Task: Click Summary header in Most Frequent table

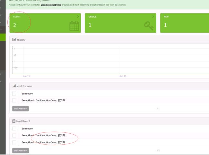Action: point(27,94)
